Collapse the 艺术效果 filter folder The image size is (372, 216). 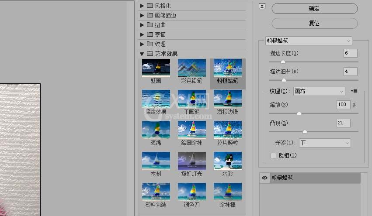click(x=142, y=54)
